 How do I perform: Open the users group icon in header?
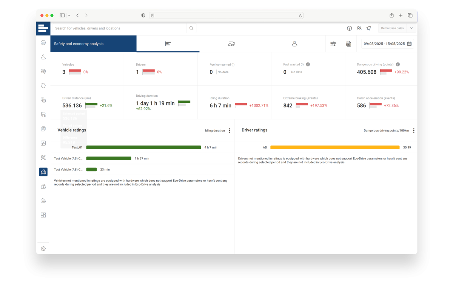coord(359,28)
